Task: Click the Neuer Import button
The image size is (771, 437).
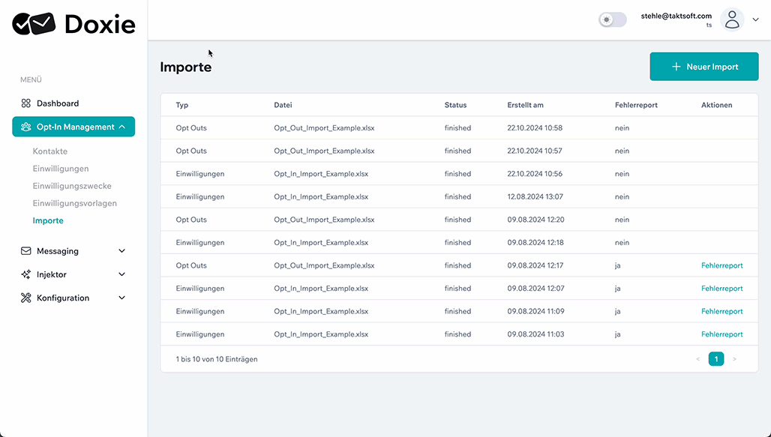Action: (704, 67)
